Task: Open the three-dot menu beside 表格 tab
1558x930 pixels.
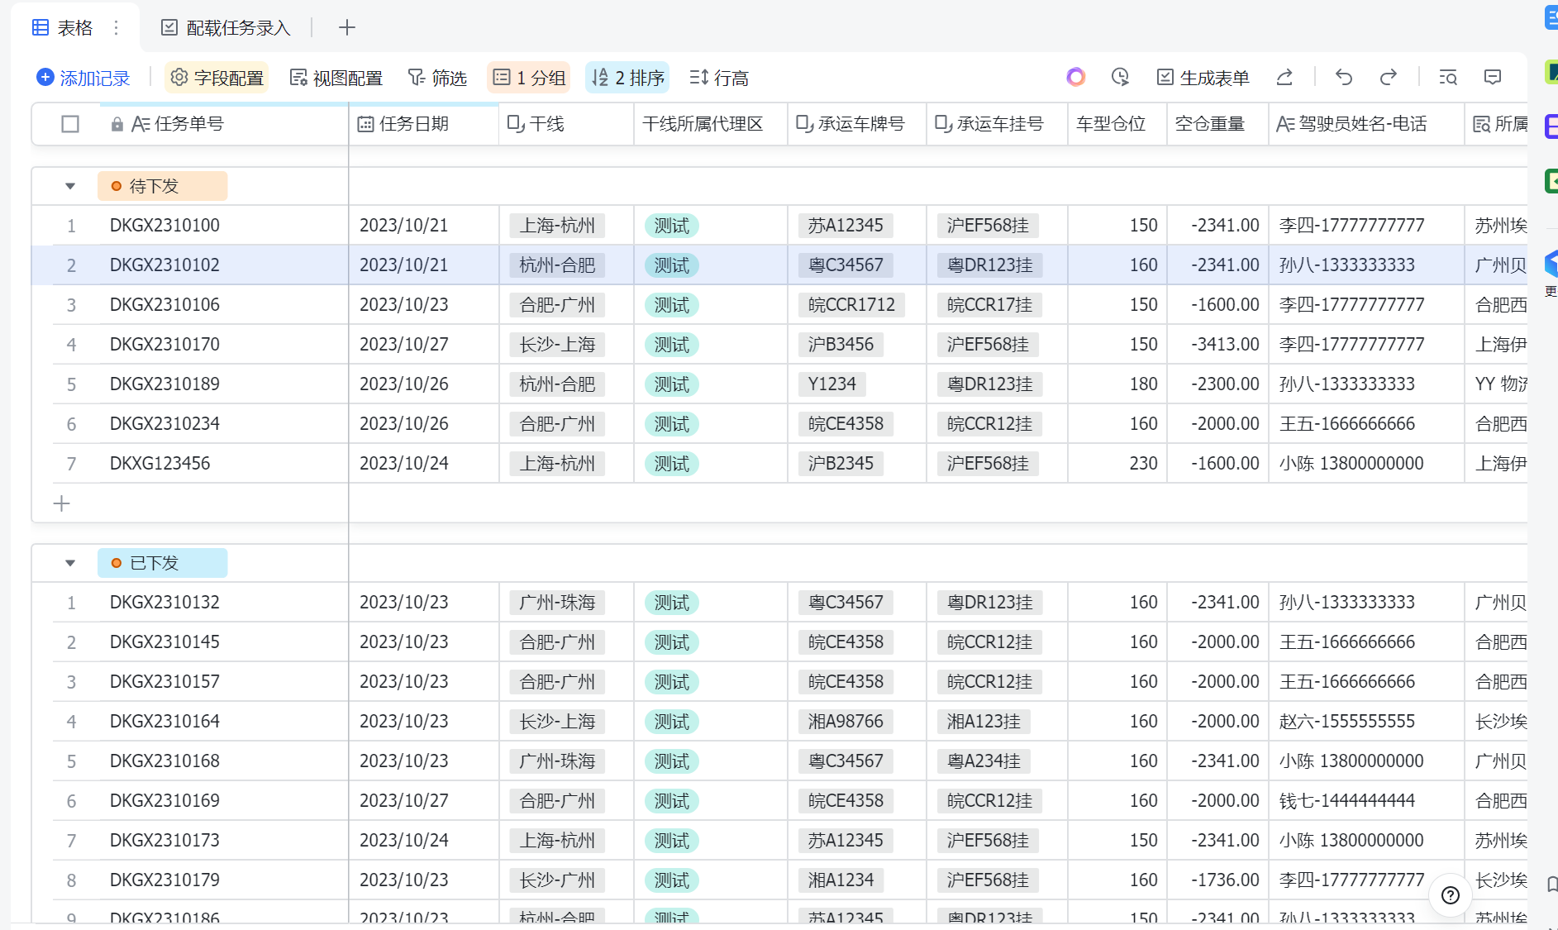Action: click(117, 28)
